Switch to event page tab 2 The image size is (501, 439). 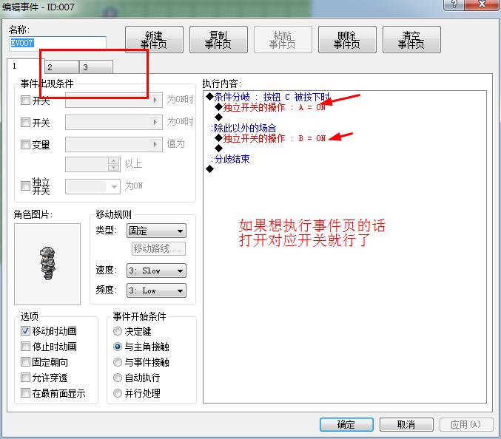tap(61, 67)
